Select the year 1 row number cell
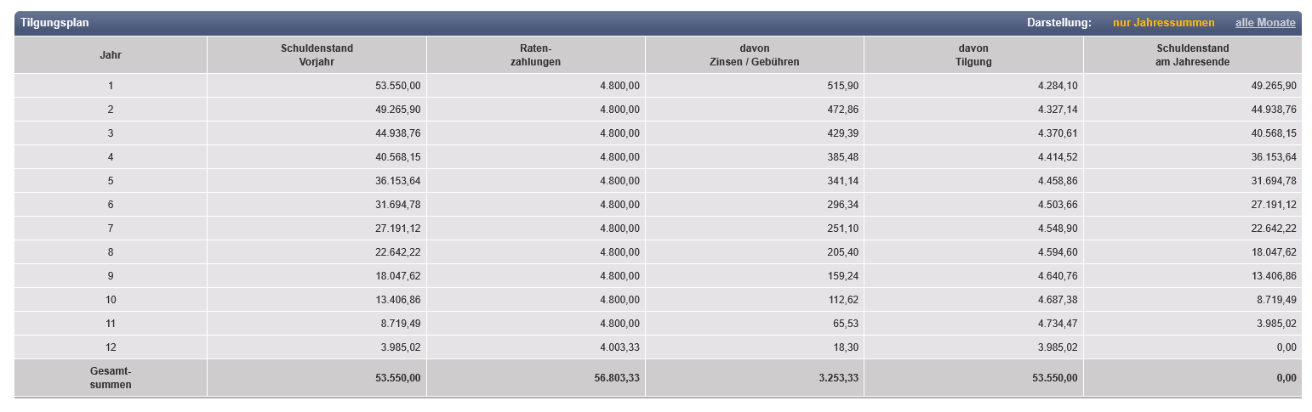This screenshot has width=1312, height=412. tap(111, 86)
